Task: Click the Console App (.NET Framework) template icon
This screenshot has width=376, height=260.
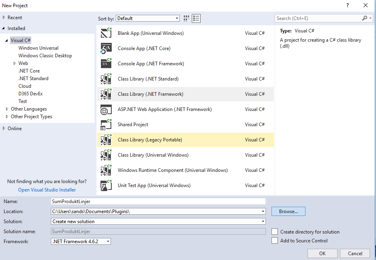Action: (x=106, y=64)
